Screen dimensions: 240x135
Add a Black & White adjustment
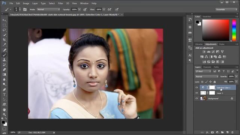(x=211, y=57)
